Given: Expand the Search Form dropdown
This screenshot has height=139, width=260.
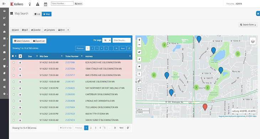Looking at the screenshot, I should click(248, 25).
